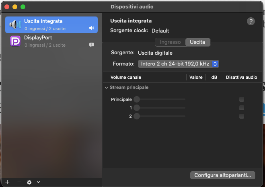Select DisplayPort device name in the list
Image resolution: width=265 pixels, height=187 pixels.
(x=38, y=38)
